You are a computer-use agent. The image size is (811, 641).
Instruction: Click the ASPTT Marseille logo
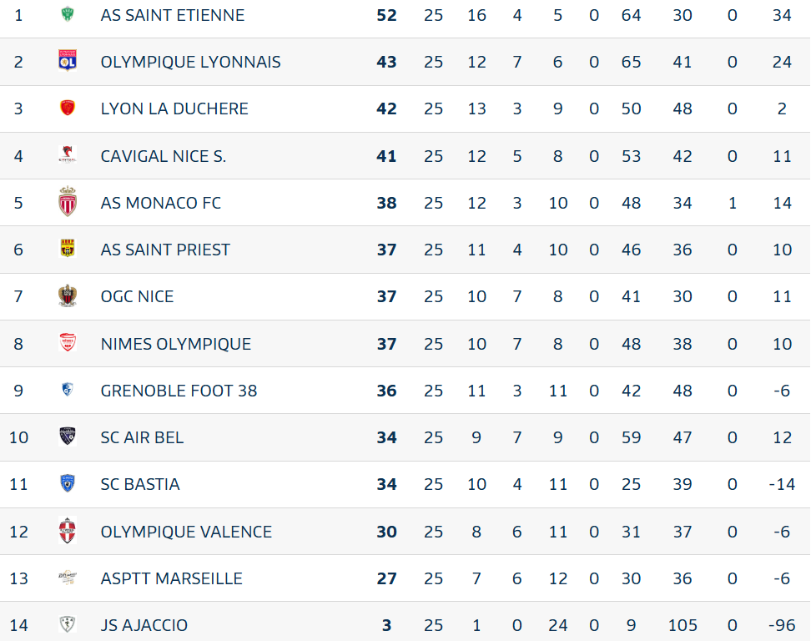click(68, 578)
